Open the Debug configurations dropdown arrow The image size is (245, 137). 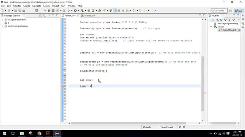pyautogui.click(x=72, y=11)
